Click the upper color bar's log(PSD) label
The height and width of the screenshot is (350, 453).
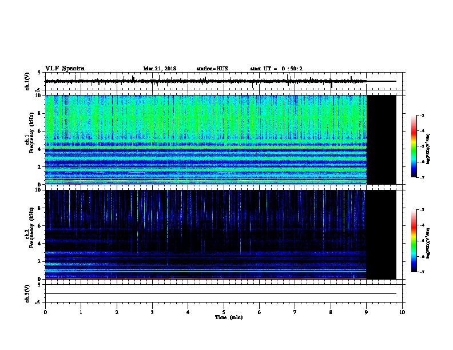click(428, 149)
